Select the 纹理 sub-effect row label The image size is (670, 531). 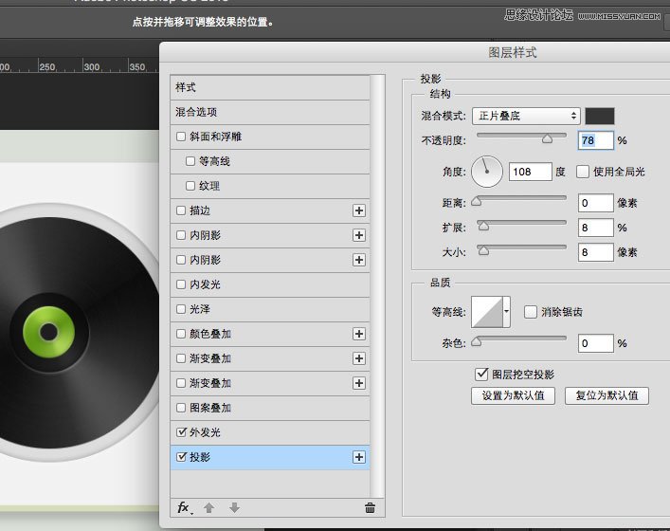coord(209,186)
